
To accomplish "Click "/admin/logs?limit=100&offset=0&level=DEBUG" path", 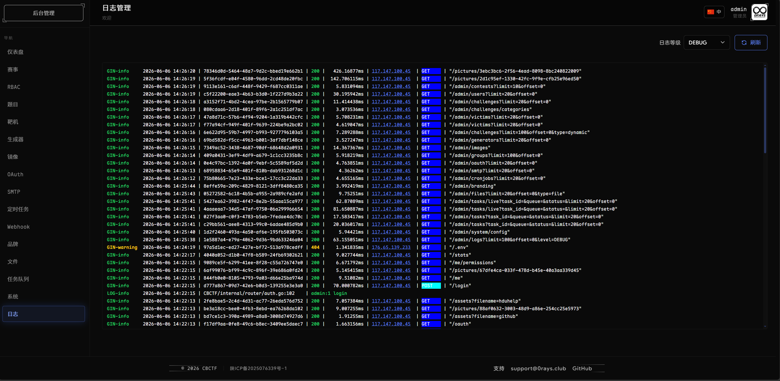I will pyautogui.click(x=510, y=240).
